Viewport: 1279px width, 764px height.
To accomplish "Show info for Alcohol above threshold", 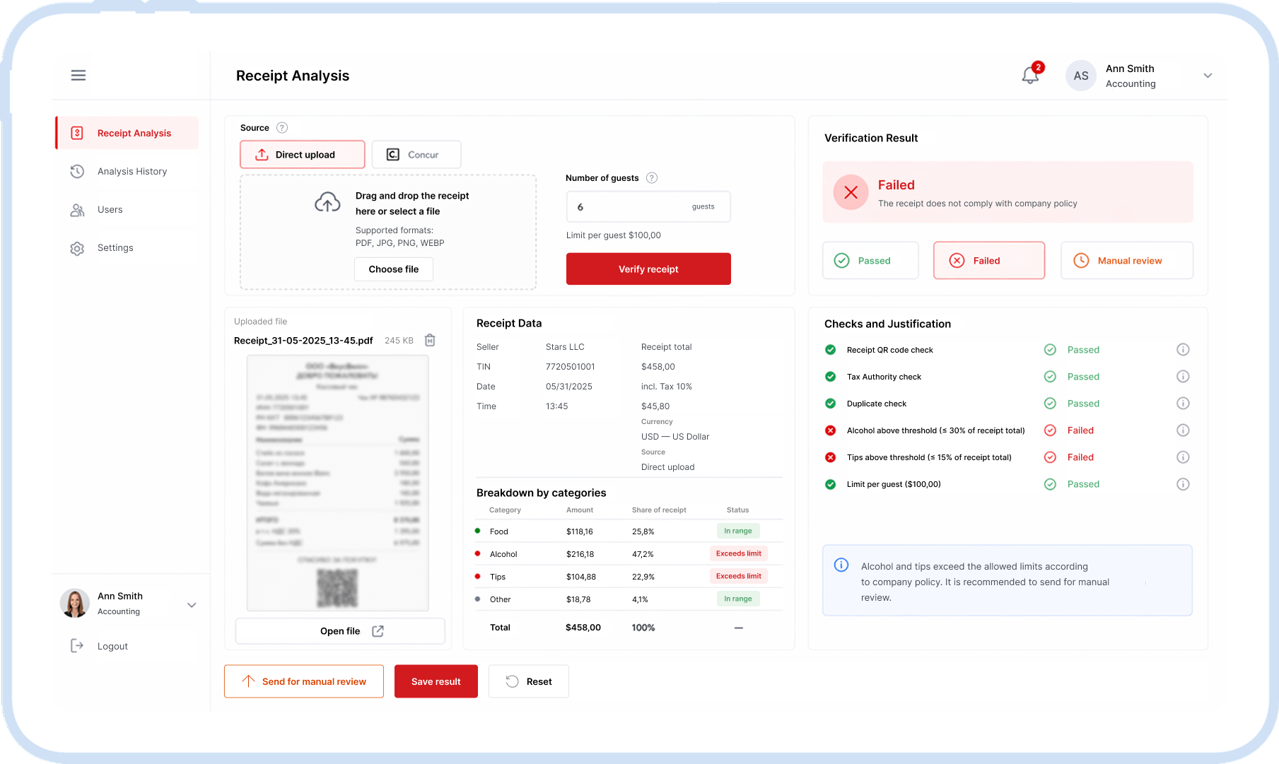I will 1183,430.
